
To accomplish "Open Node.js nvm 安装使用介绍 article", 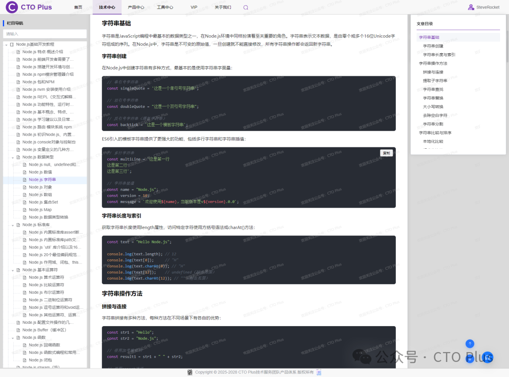I will click(46, 89).
